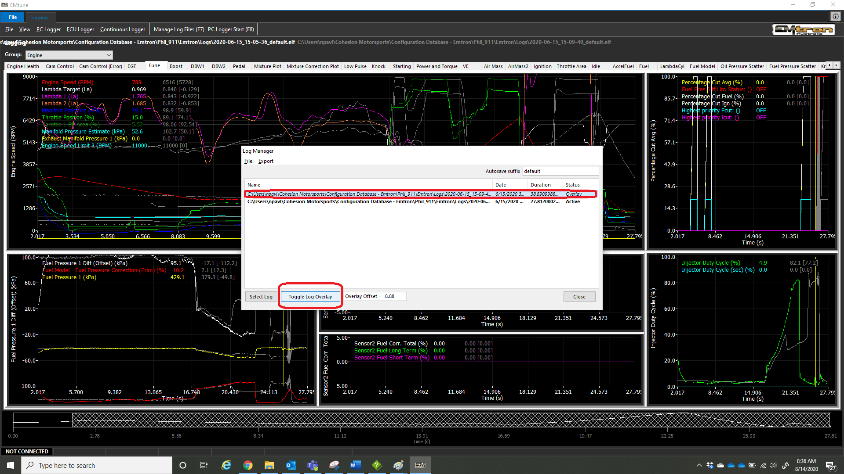Click Engine Speed (RPM) legend entry
This screenshot has width=844, height=474.
[x=67, y=83]
